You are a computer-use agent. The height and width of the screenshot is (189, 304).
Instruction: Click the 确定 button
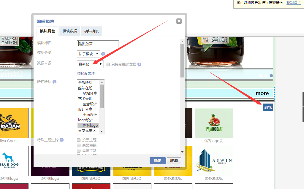click(x=158, y=161)
